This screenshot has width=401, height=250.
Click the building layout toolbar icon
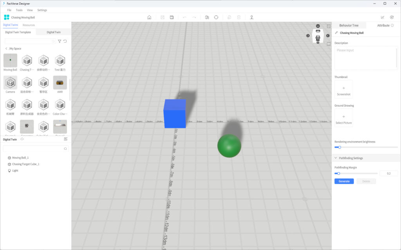(x=207, y=17)
